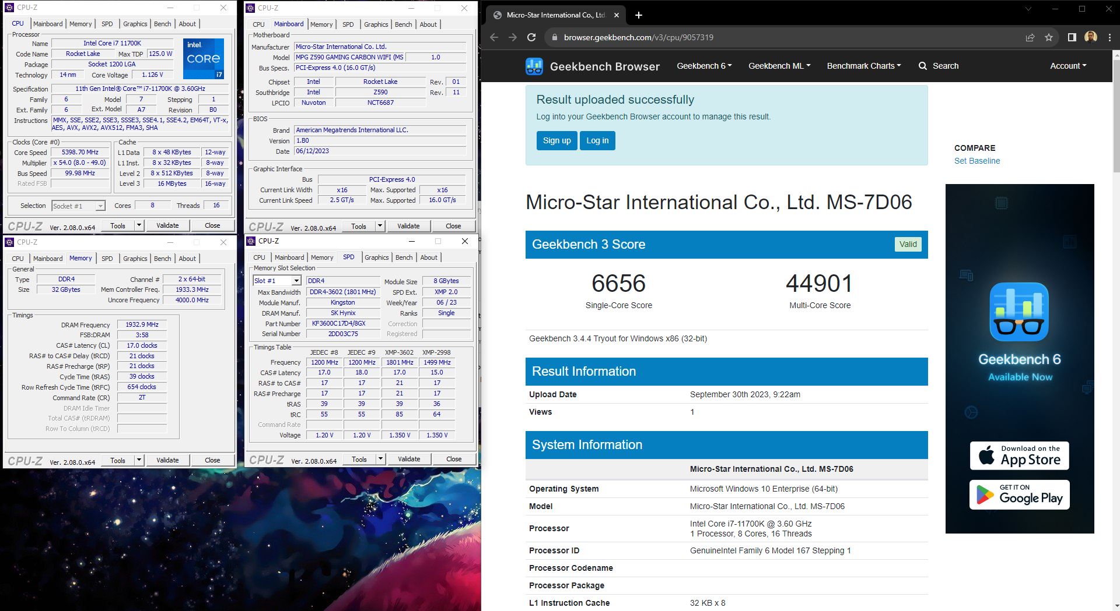Image resolution: width=1120 pixels, height=611 pixels.
Task: Open SPD tab in the Memory window
Action: [107, 259]
